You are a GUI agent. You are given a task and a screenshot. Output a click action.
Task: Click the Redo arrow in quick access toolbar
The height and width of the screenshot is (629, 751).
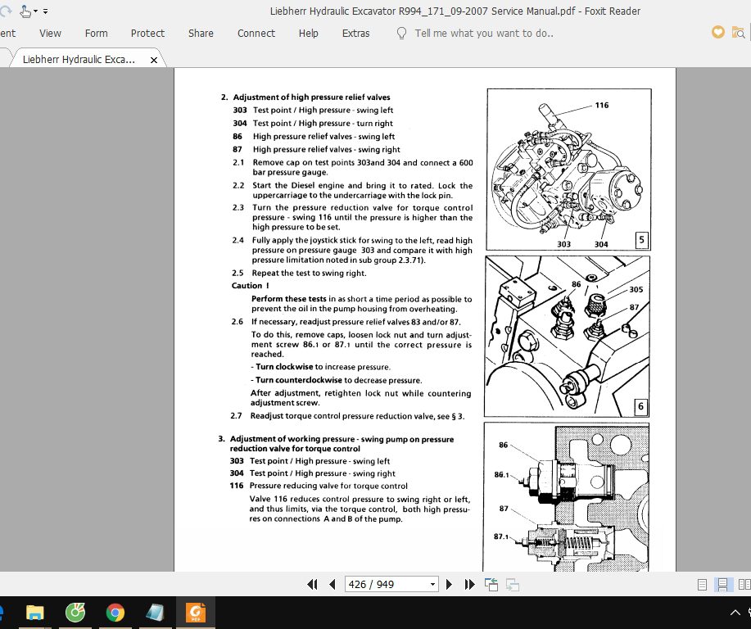tap(5, 11)
